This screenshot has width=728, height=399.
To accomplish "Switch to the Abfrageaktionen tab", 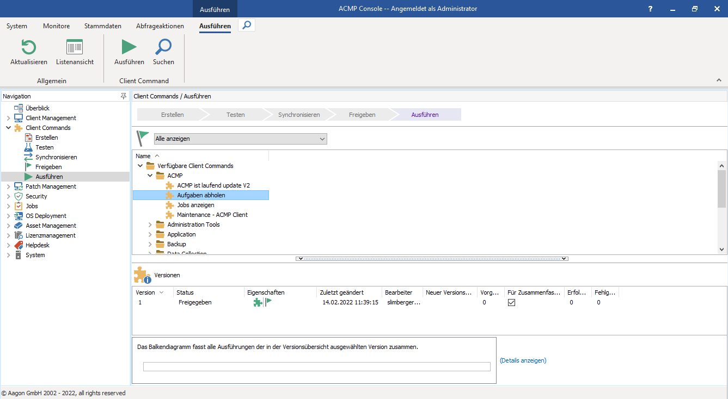I will pyautogui.click(x=160, y=26).
